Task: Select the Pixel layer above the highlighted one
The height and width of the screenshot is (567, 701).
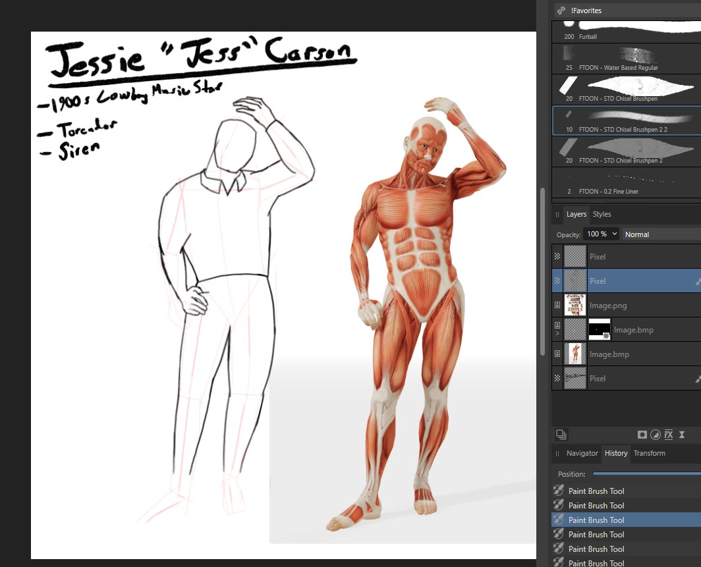Action: point(627,256)
